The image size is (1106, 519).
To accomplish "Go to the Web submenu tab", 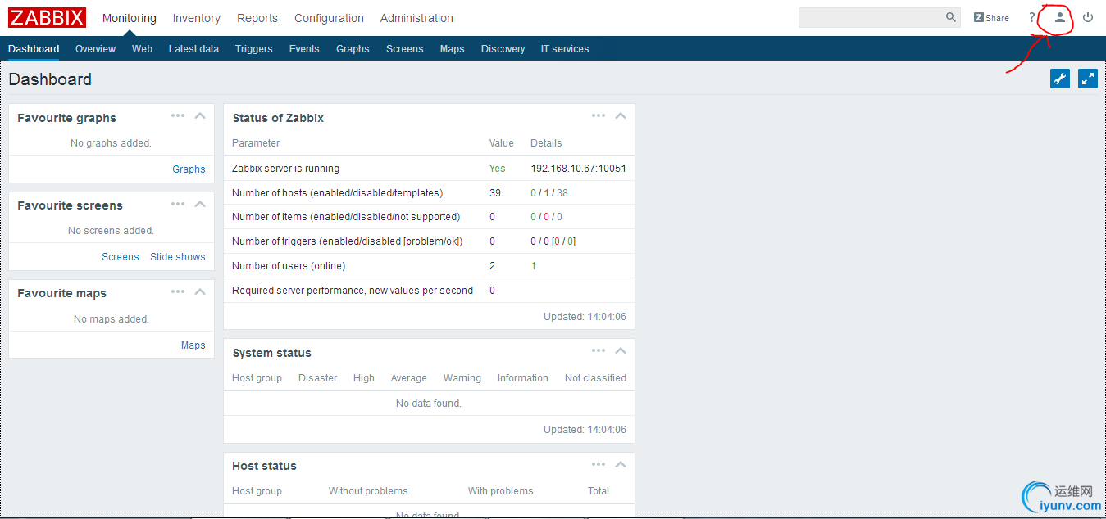I will pos(142,49).
